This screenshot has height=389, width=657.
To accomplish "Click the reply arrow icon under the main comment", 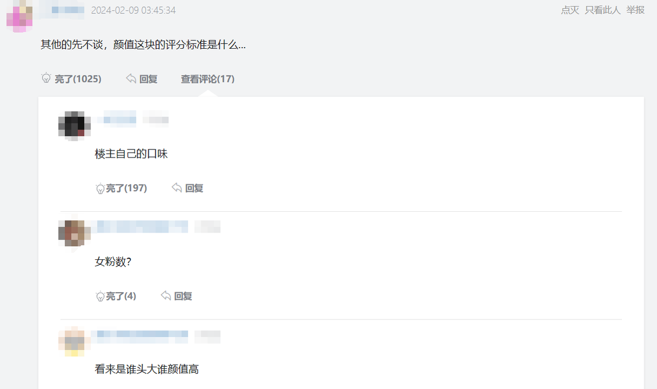I will point(131,79).
